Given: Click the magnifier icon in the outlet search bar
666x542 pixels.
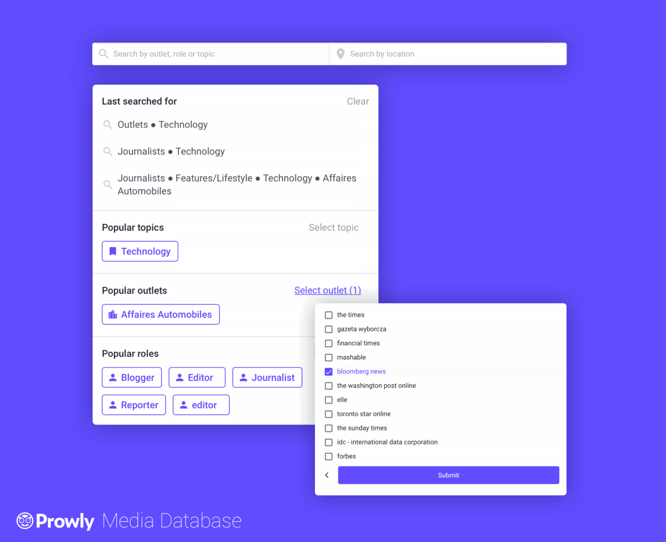Looking at the screenshot, I should point(104,54).
